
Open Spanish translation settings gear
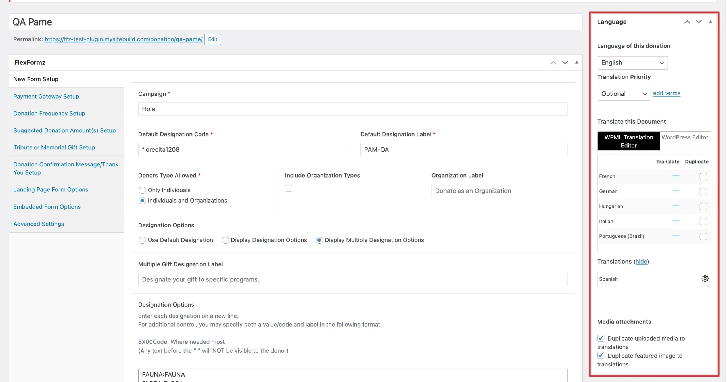click(x=705, y=279)
